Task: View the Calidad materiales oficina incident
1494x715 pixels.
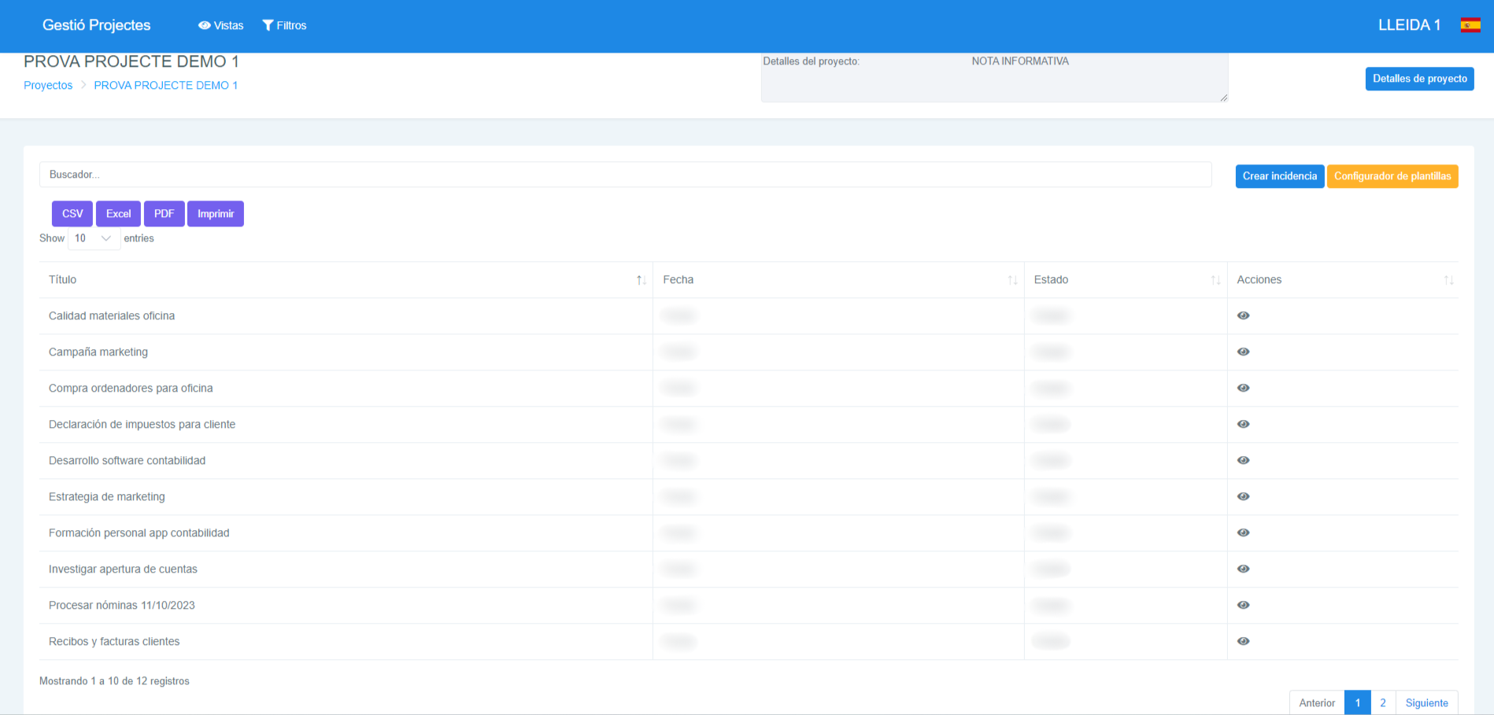Action: coord(1243,315)
